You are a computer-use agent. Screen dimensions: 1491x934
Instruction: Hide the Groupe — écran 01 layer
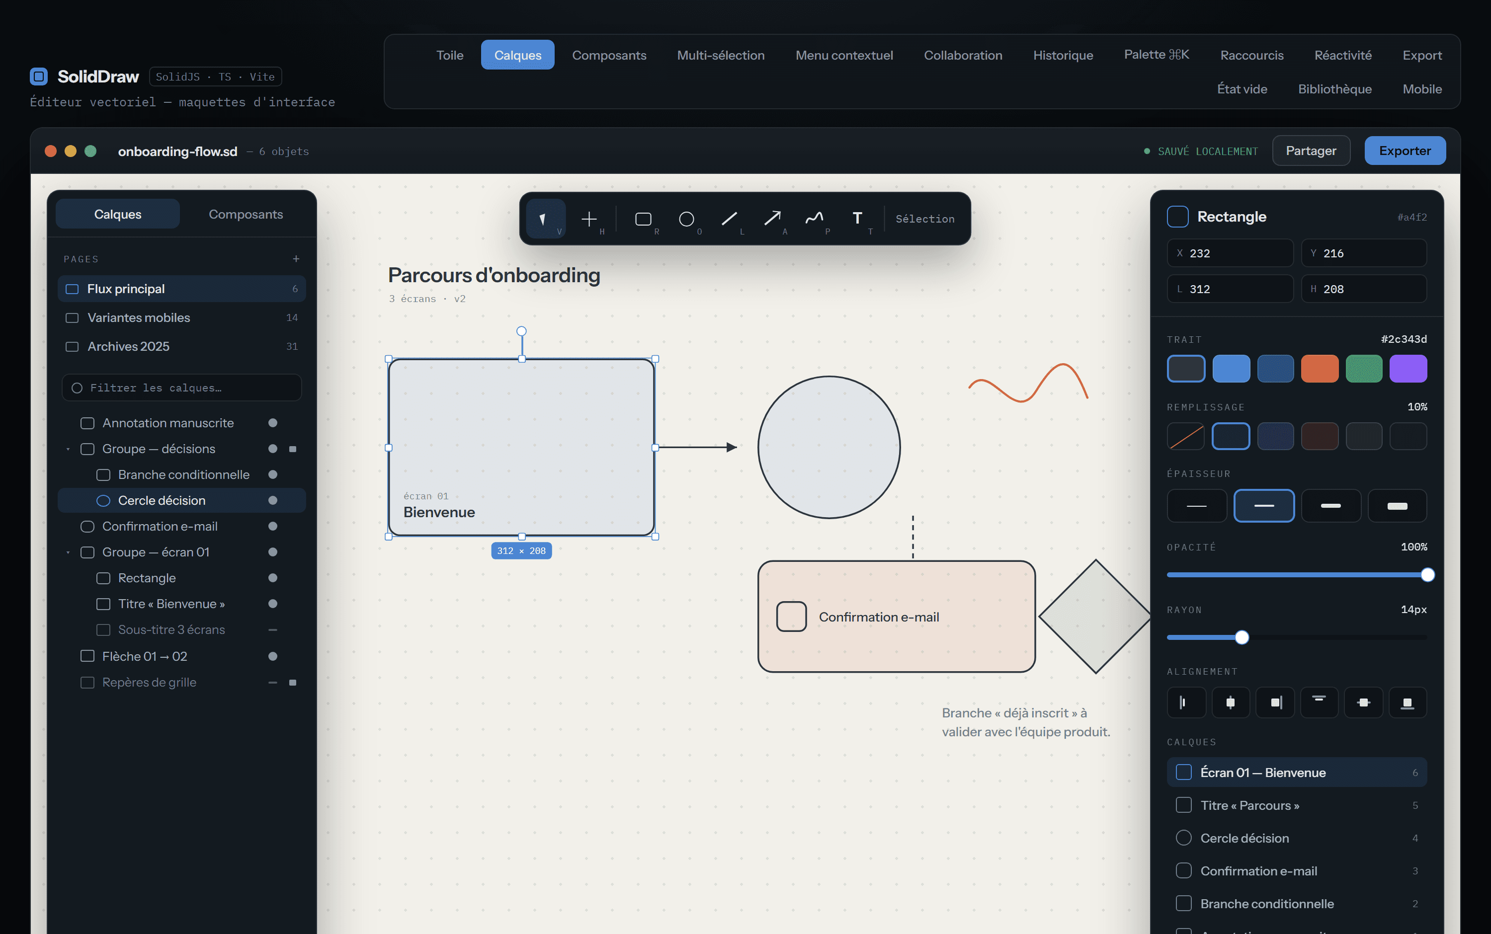(x=272, y=552)
